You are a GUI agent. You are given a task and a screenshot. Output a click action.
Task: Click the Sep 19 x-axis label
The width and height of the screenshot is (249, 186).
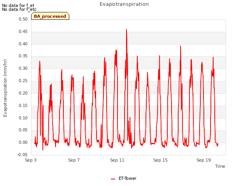pos(203,160)
